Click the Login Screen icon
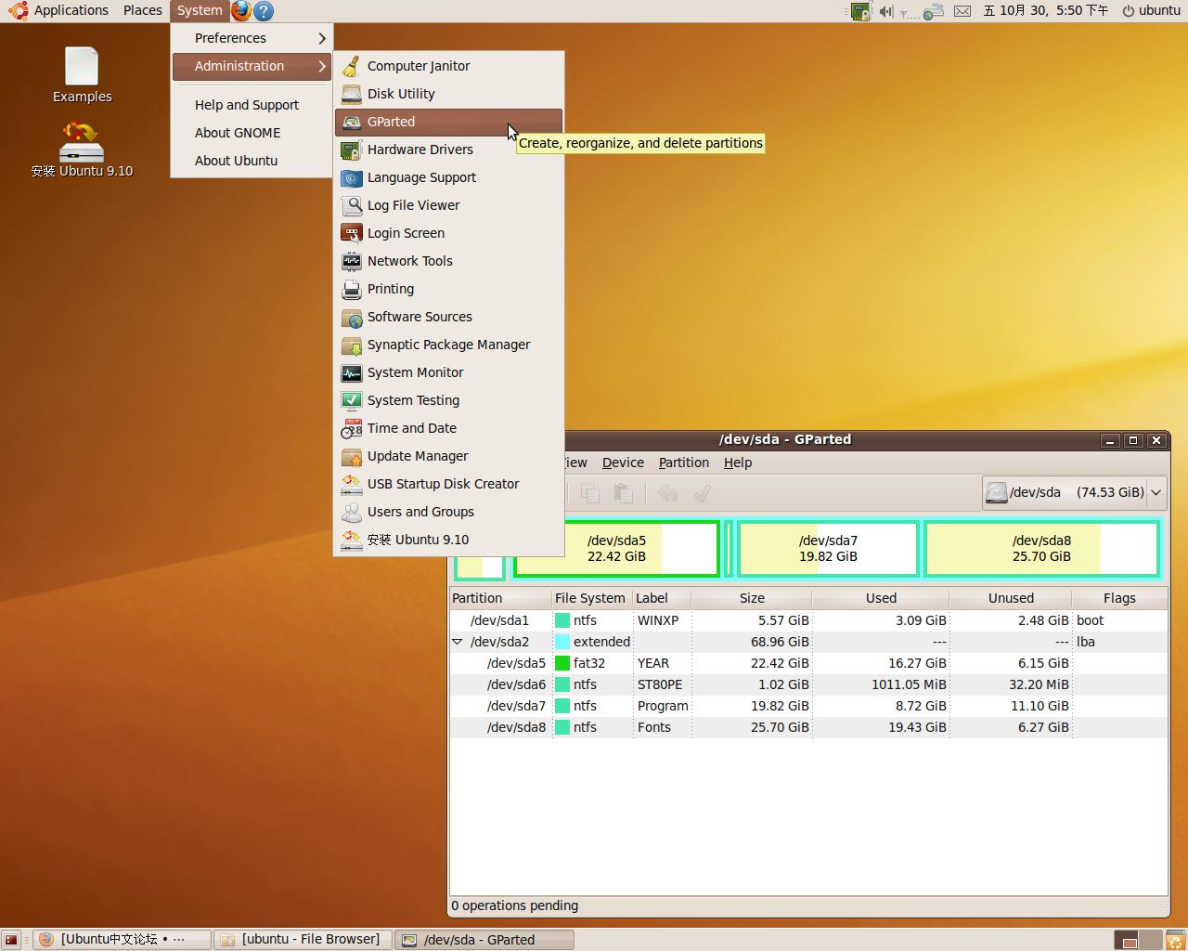The image size is (1188, 951). [351, 233]
